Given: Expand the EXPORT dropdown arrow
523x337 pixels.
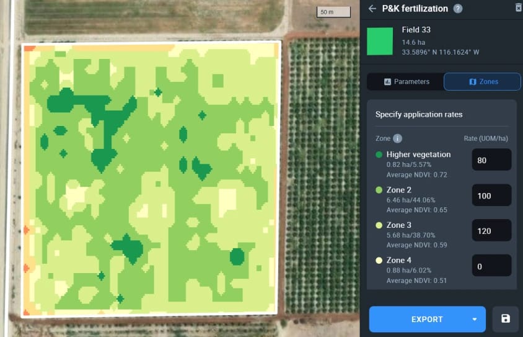Looking at the screenshot, I should (x=475, y=319).
